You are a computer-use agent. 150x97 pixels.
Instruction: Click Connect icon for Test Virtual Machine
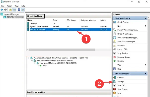click(115, 77)
